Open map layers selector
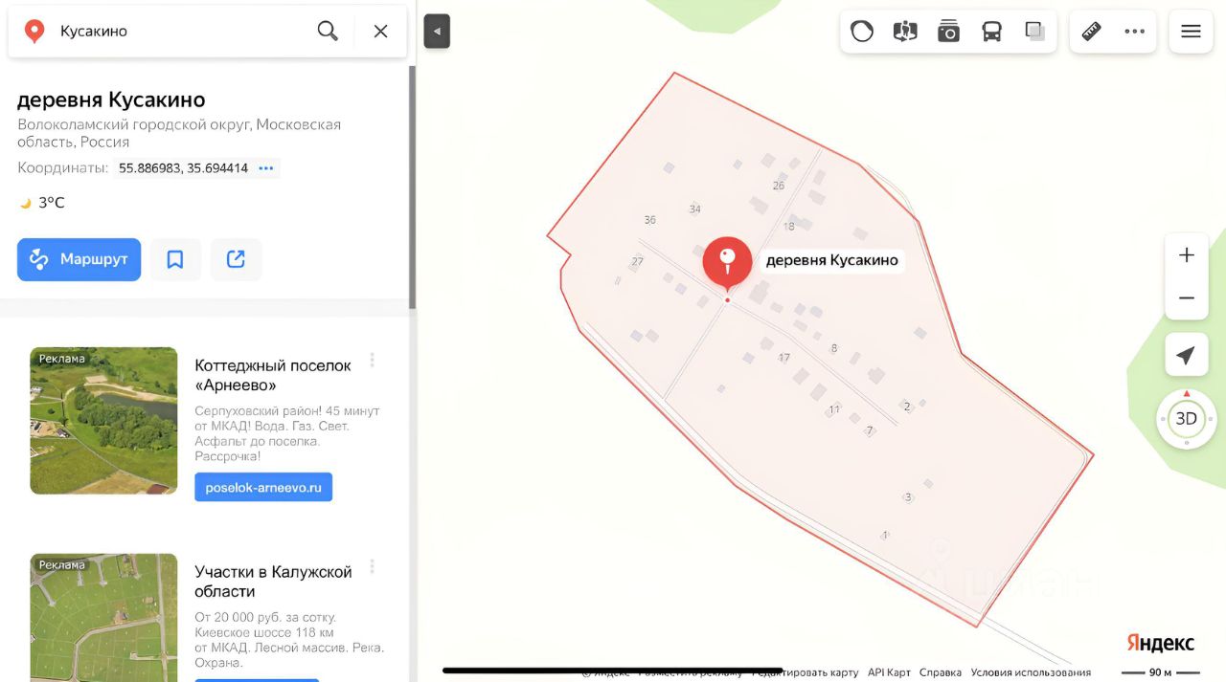 click(x=1034, y=32)
